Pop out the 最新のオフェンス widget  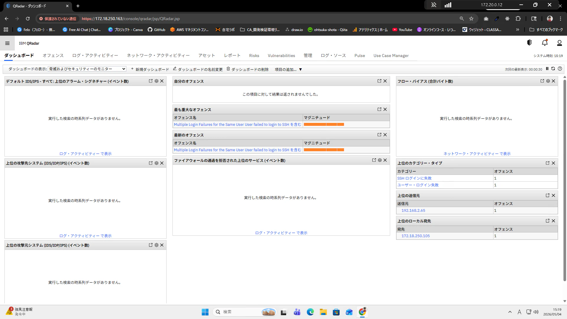click(x=379, y=135)
